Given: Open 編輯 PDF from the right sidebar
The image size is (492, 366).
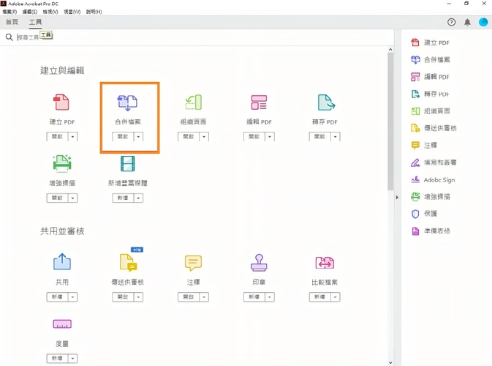Looking at the screenshot, I should tap(430, 77).
